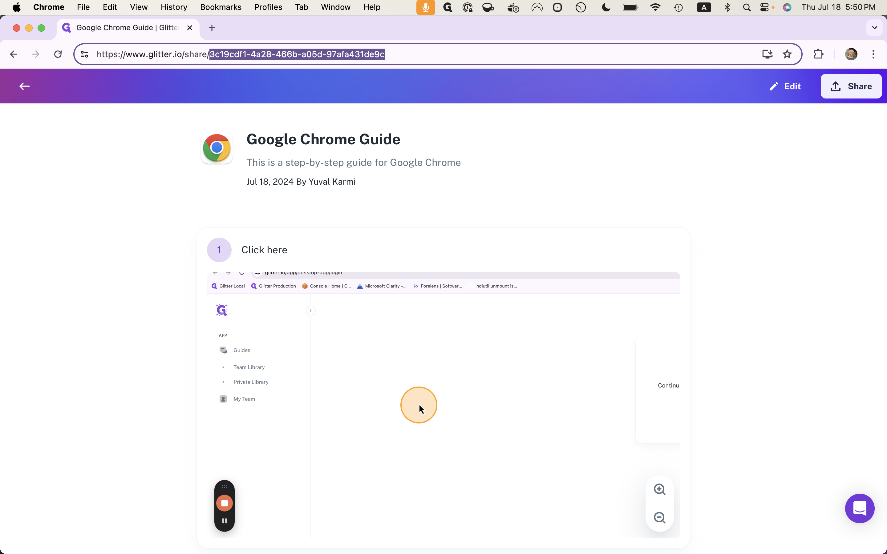Click the Glitter back arrow in purple header
Screen dimensions: 887x554
(x=25, y=86)
